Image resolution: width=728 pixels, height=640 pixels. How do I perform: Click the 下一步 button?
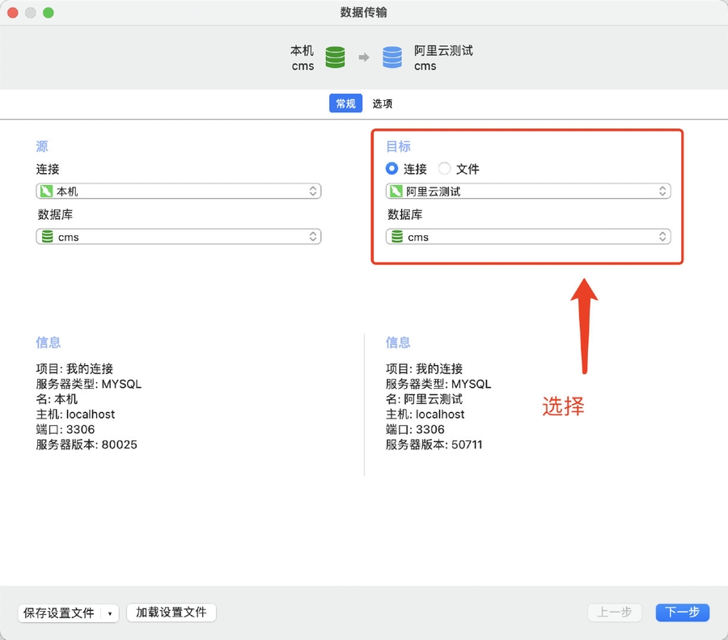tap(682, 613)
